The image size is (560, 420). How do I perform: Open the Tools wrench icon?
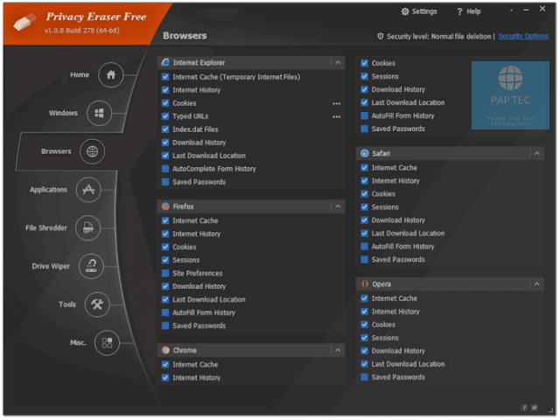[97, 304]
